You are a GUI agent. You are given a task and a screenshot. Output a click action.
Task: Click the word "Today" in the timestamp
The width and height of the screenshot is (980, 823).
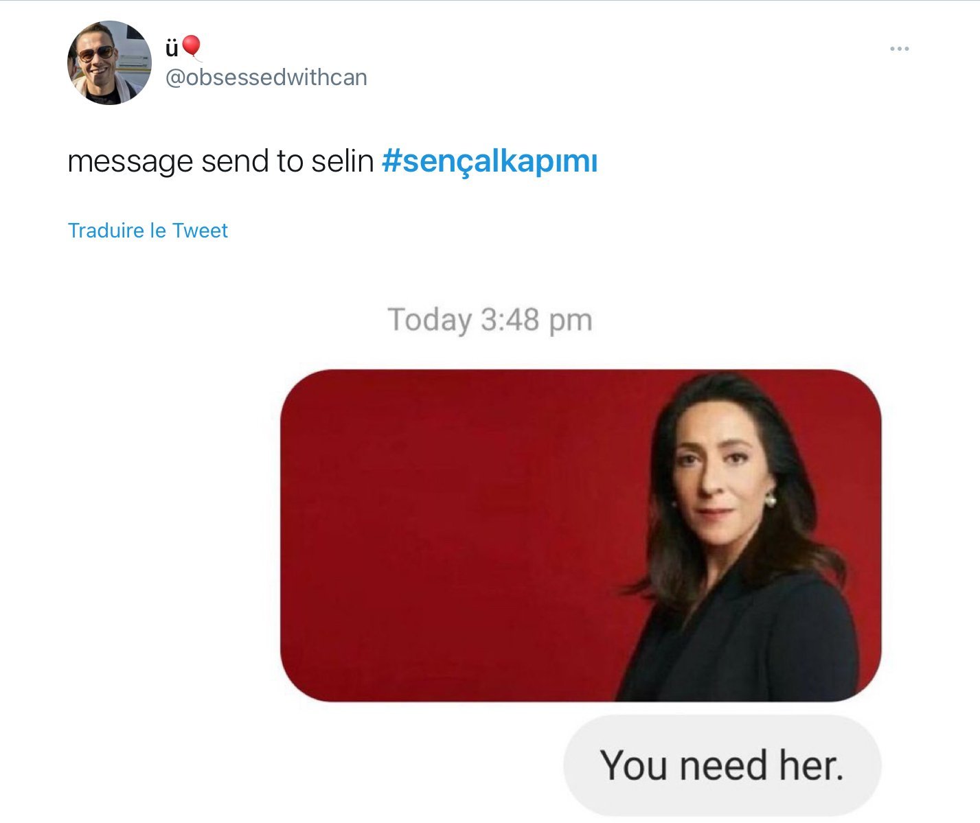pyautogui.click(x=430, y=320)
